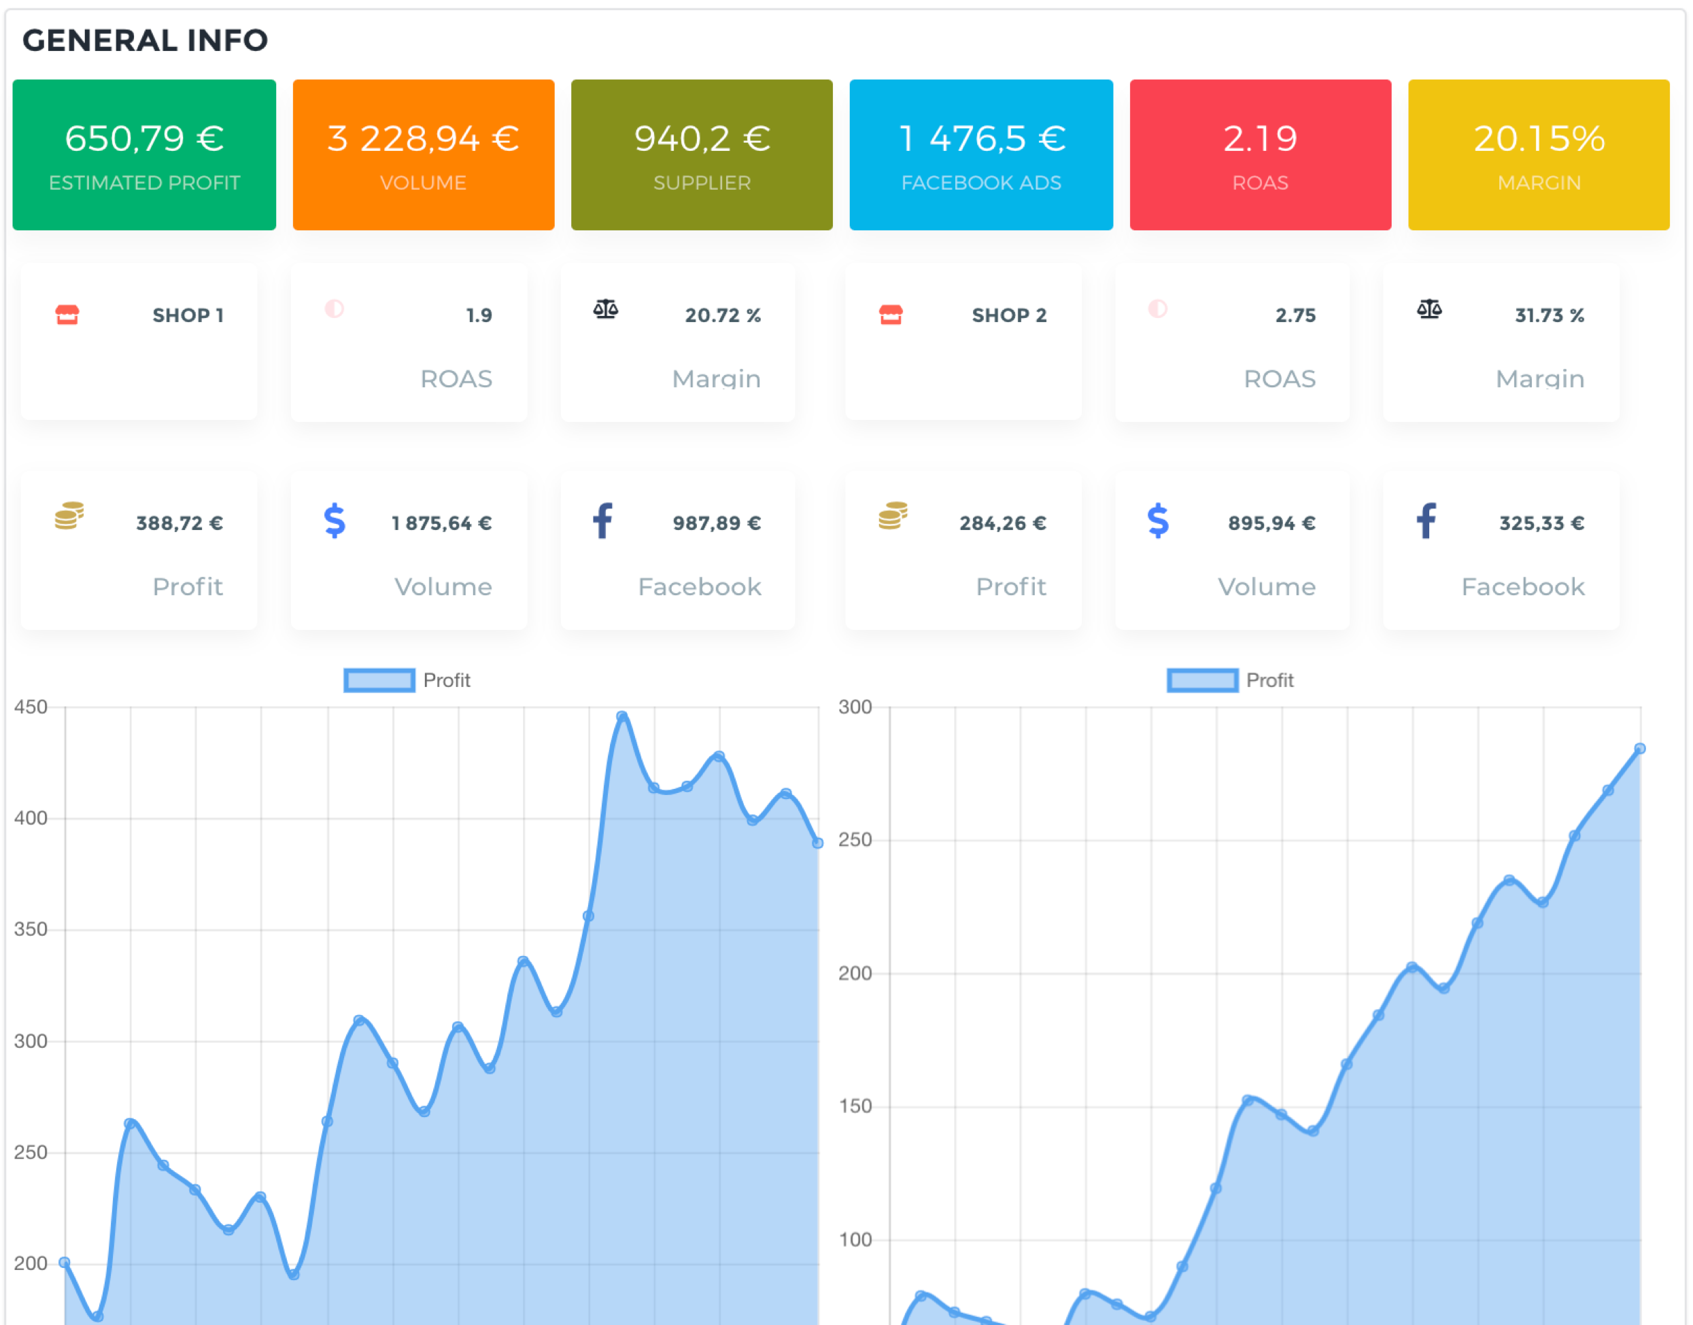This screenshot has height=1325, width=1693.
Task: Click the Shop 2 store icon
Action: click(891, 314)
